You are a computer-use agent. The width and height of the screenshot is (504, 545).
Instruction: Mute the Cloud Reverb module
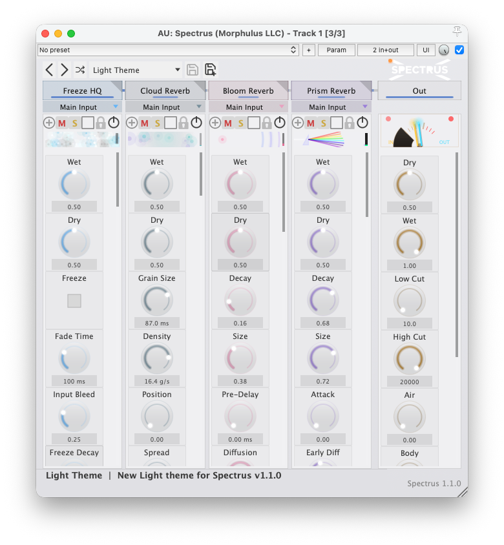pos(145,123)
